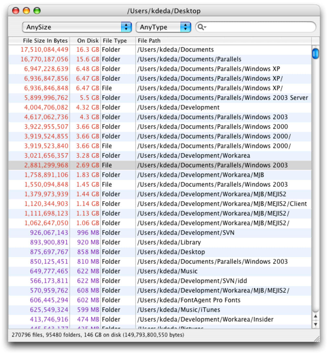
Task: Select row with size 1,111,698,123
Action: [x=160, y=213]
